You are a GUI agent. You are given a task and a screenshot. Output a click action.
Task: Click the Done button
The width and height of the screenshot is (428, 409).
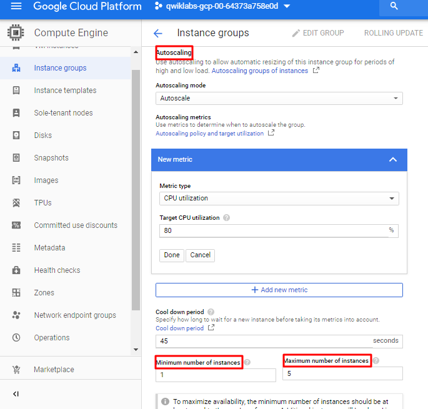point(172,255)
